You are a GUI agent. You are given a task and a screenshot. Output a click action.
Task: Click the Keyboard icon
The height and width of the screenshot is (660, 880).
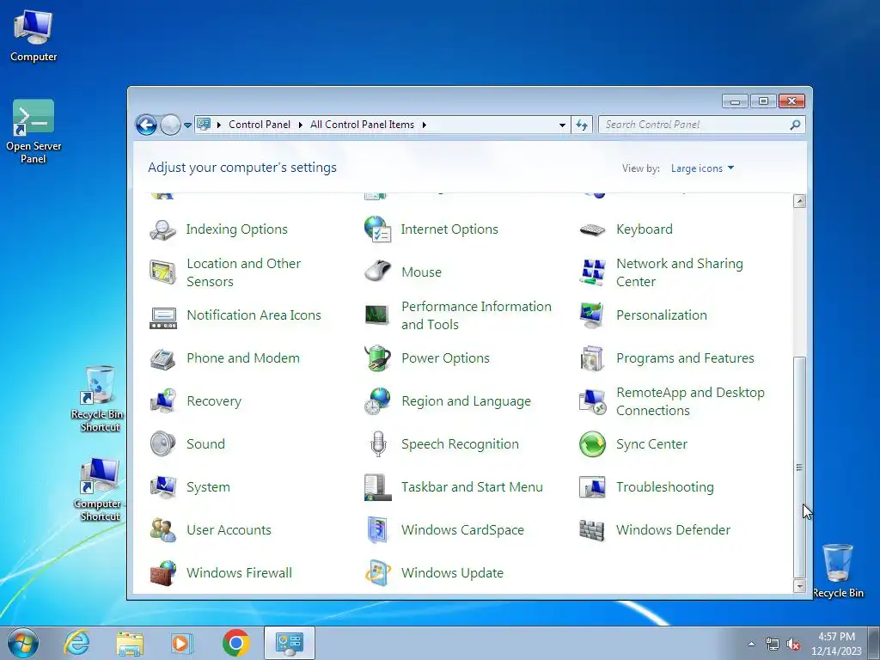(x=593, y=229)
